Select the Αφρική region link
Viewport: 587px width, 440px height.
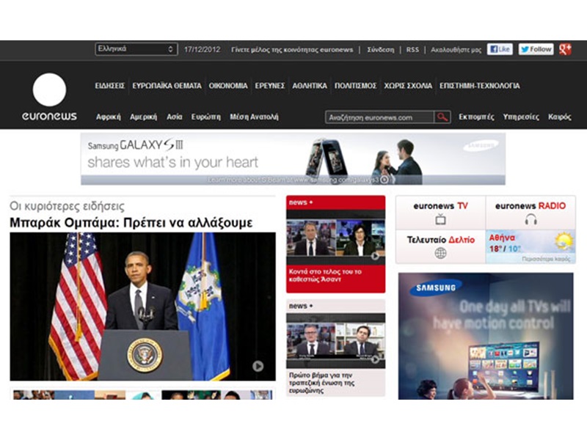tap(108, 117)
